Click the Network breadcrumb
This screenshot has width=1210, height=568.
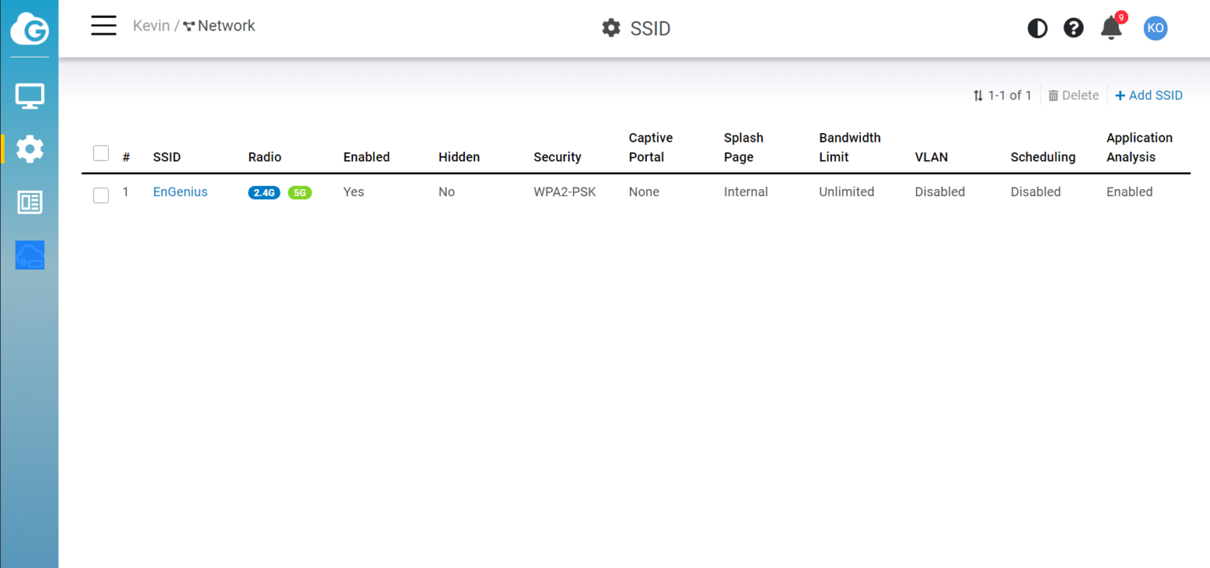coord(219,26)
